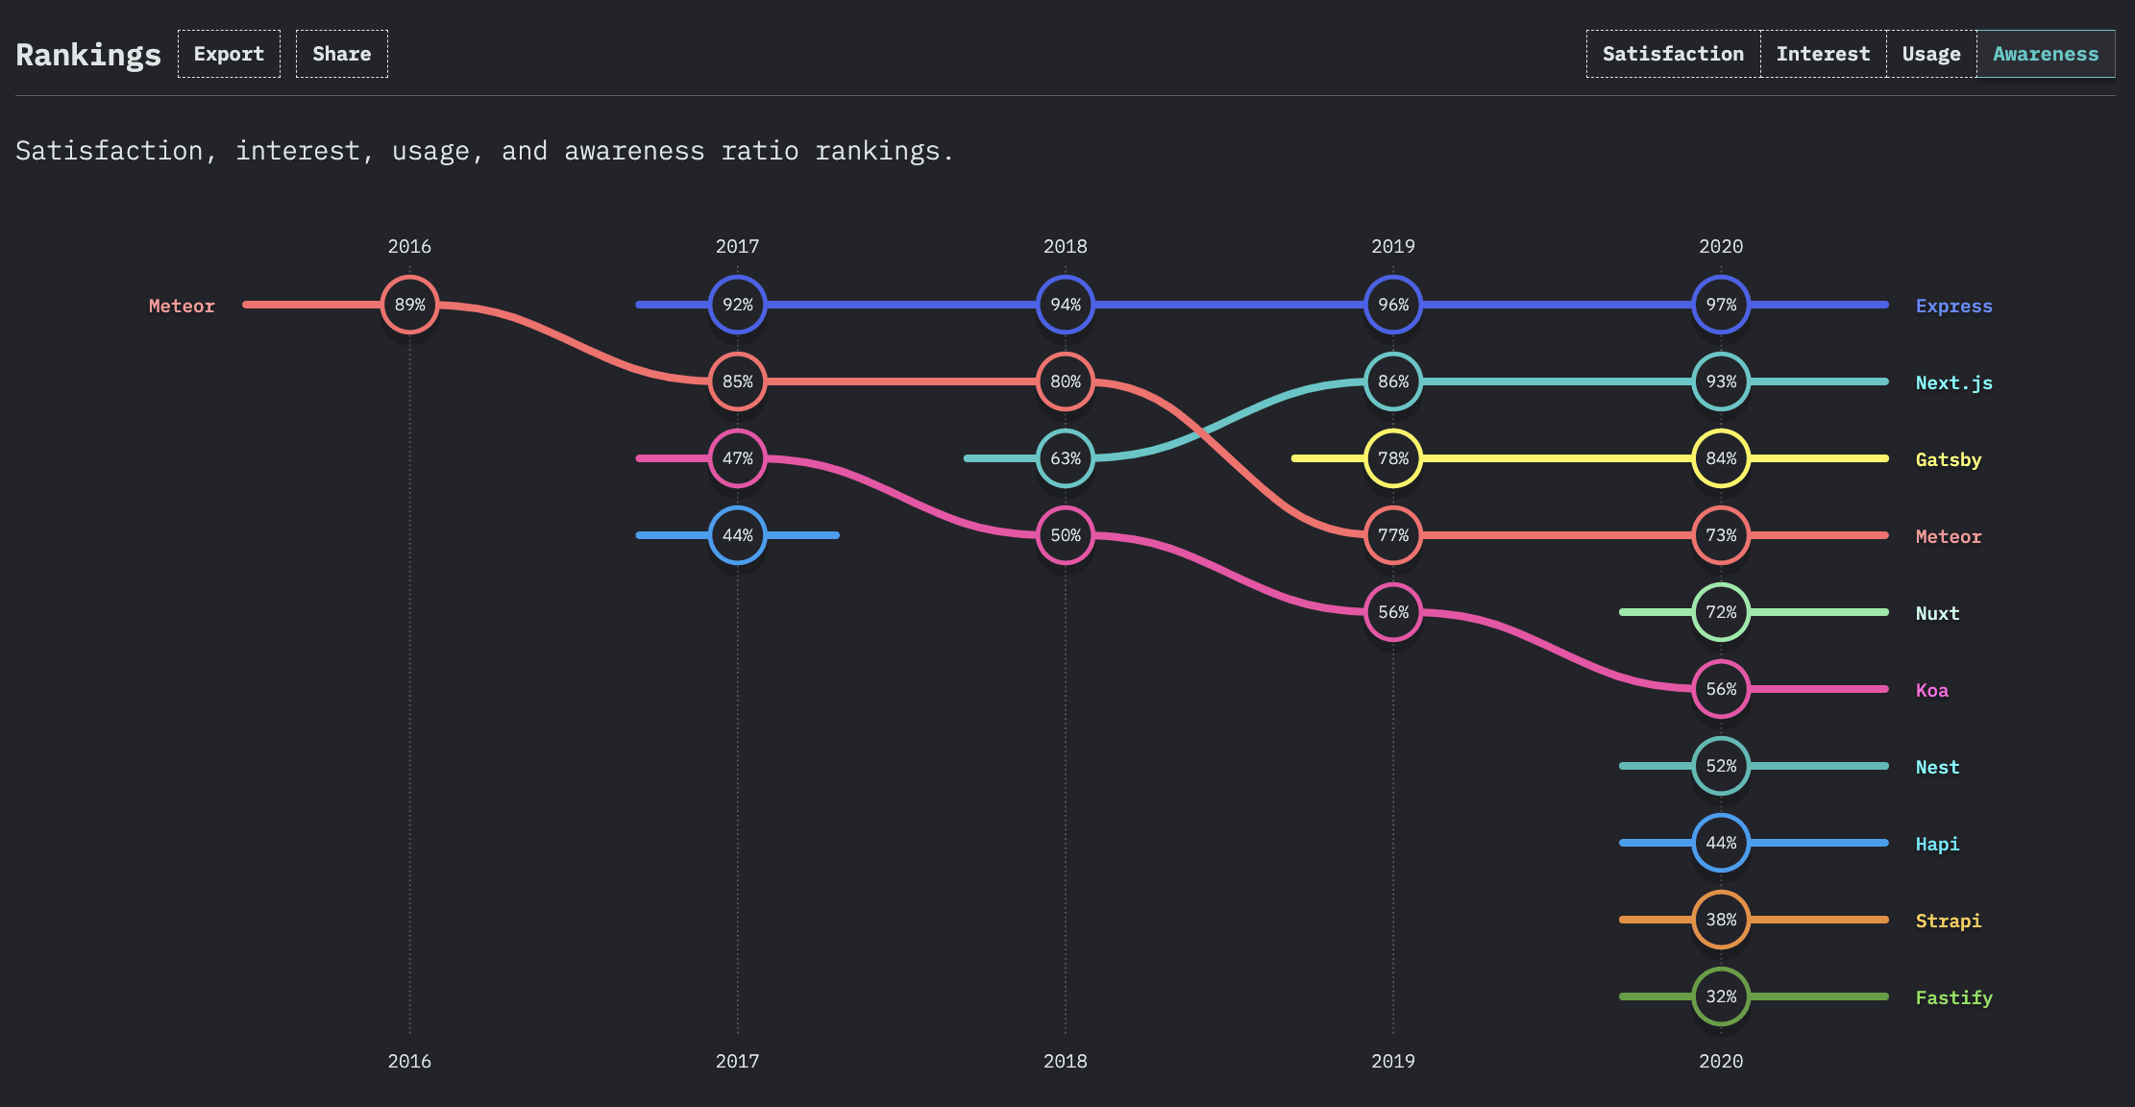
Task: Click the top 2016 year label
Action: [409, 246]
